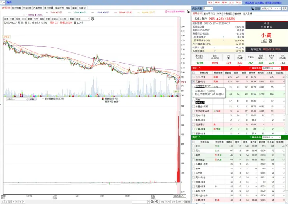Click button right of 分點進出 dropdown
The image size is (288, 204).
click(32, 99)
